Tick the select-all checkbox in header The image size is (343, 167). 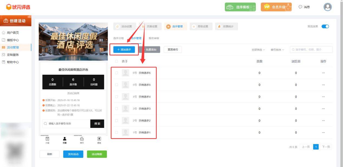(116, 61)
